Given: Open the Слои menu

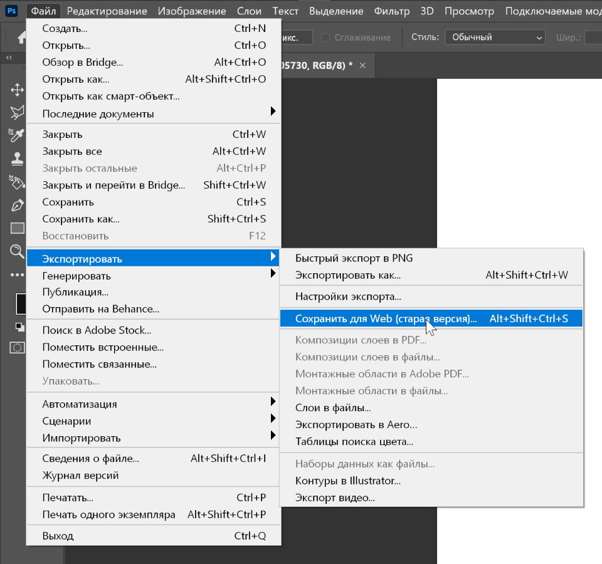Looking at the screenshot, I should (249, 11).
